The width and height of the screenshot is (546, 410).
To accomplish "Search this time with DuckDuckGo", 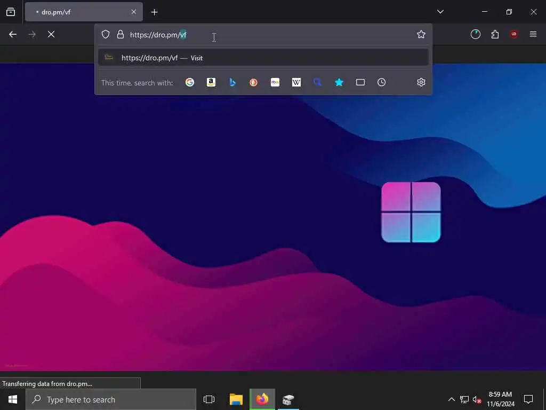I will click(x=253, y=82).
